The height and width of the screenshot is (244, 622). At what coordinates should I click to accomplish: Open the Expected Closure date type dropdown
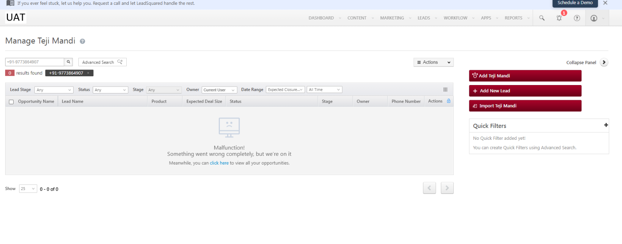click(285, 90)
